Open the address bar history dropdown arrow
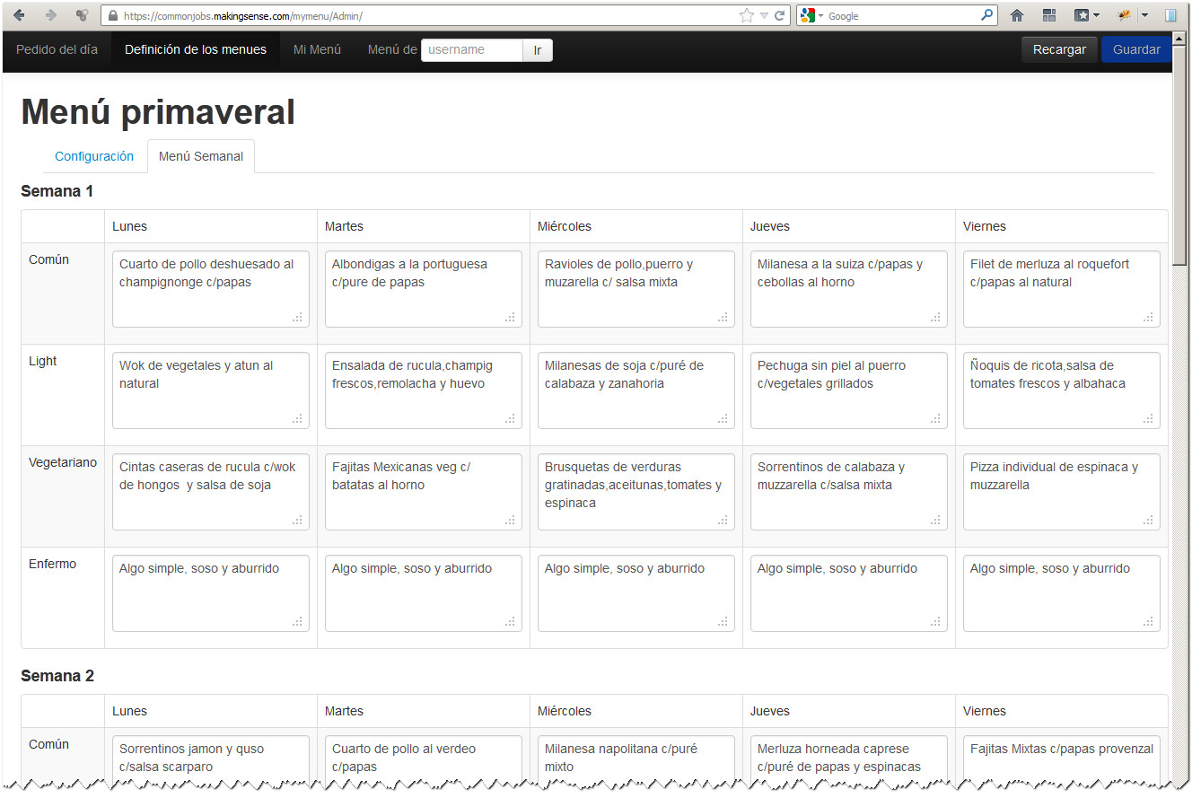Viewport: 1192px width, 798px height. (x=764, y=15)
